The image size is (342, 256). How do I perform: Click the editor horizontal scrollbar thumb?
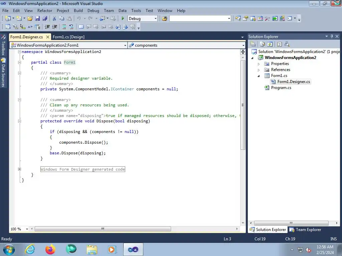coord(103,229)
